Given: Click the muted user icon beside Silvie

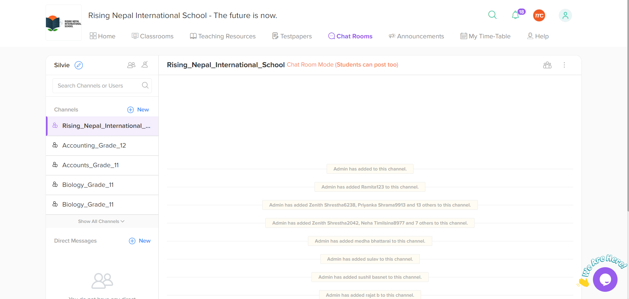Looking at the screenshot, I should pyautogui.click(x=145, y=65).
